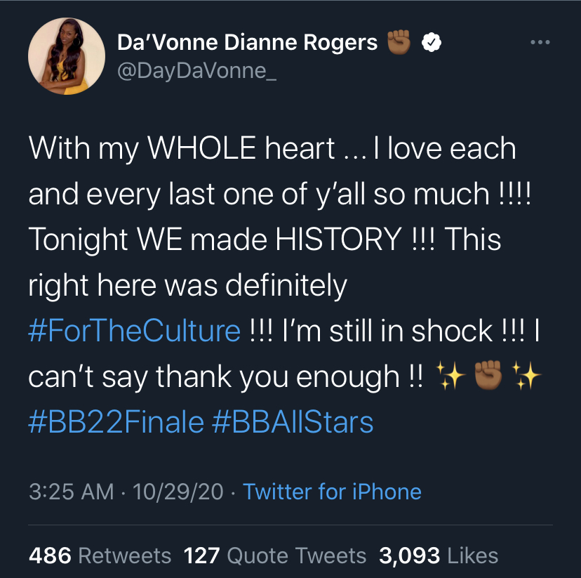This screenshot has width=581, height=578.
Task: Open the #ForTheCulture hashtag
Action: pyautogui.click(x=135, y=330)
